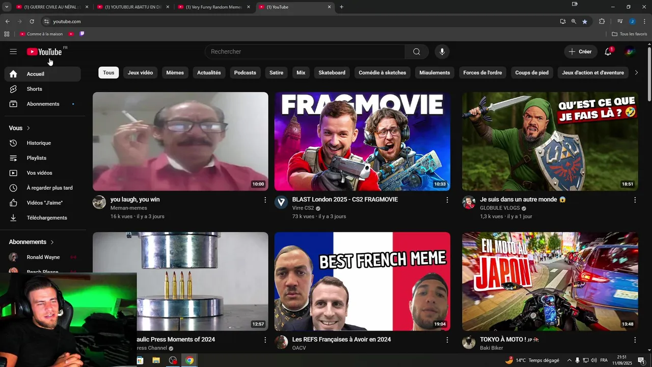Open Abonnements in the sidebar

coord(43,104)
